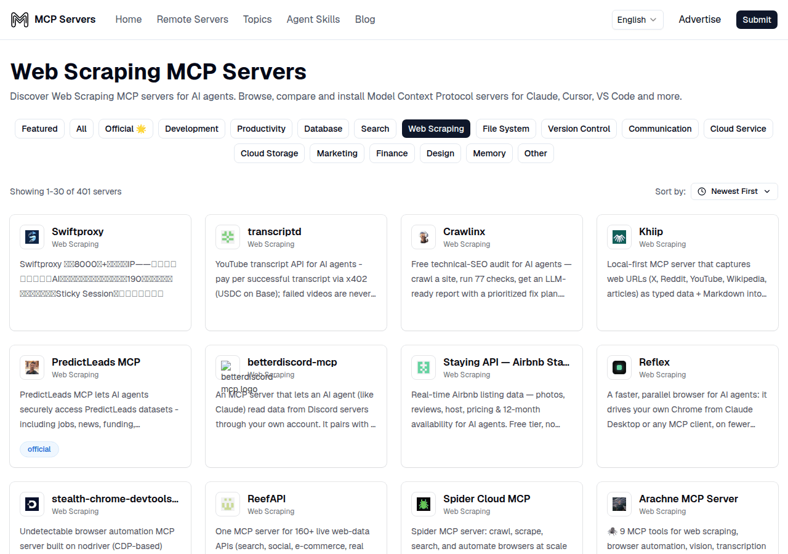
Task: Open the PredictLeads MCP avatar icon
Action: [32, 367]
